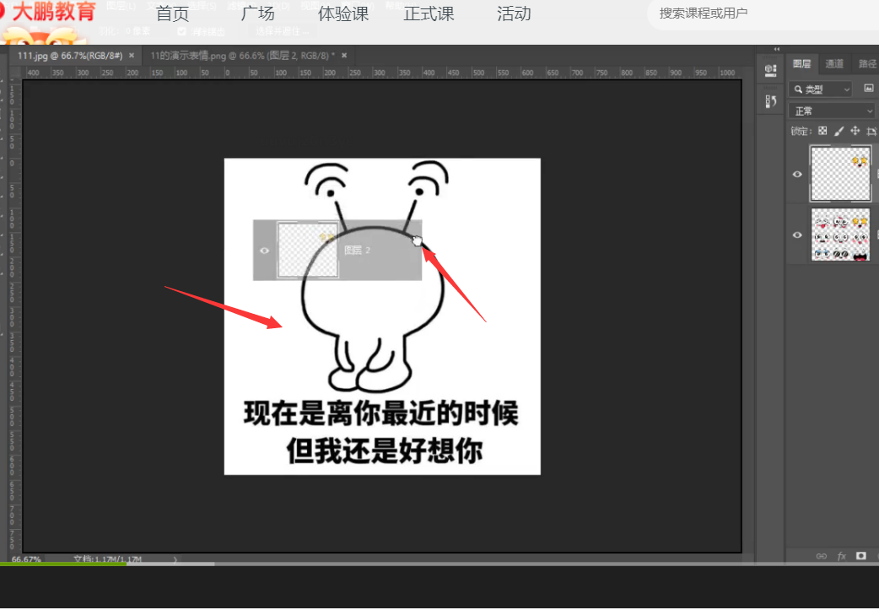
Task: Toggle the 消除锯齿 anti-alias checkbox
Action: (x=181, y=31)
